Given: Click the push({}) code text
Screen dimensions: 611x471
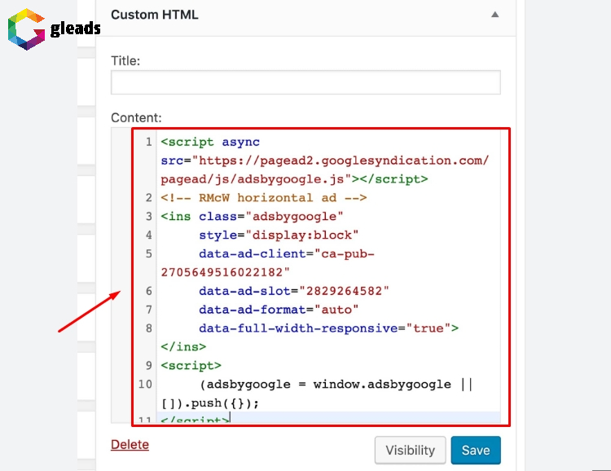Looking at the screenshot, I should tap(225, 403).
